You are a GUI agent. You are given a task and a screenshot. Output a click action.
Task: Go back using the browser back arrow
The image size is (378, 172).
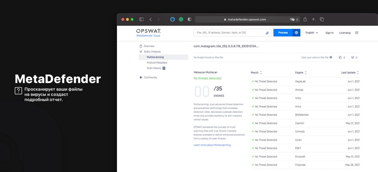151,19
